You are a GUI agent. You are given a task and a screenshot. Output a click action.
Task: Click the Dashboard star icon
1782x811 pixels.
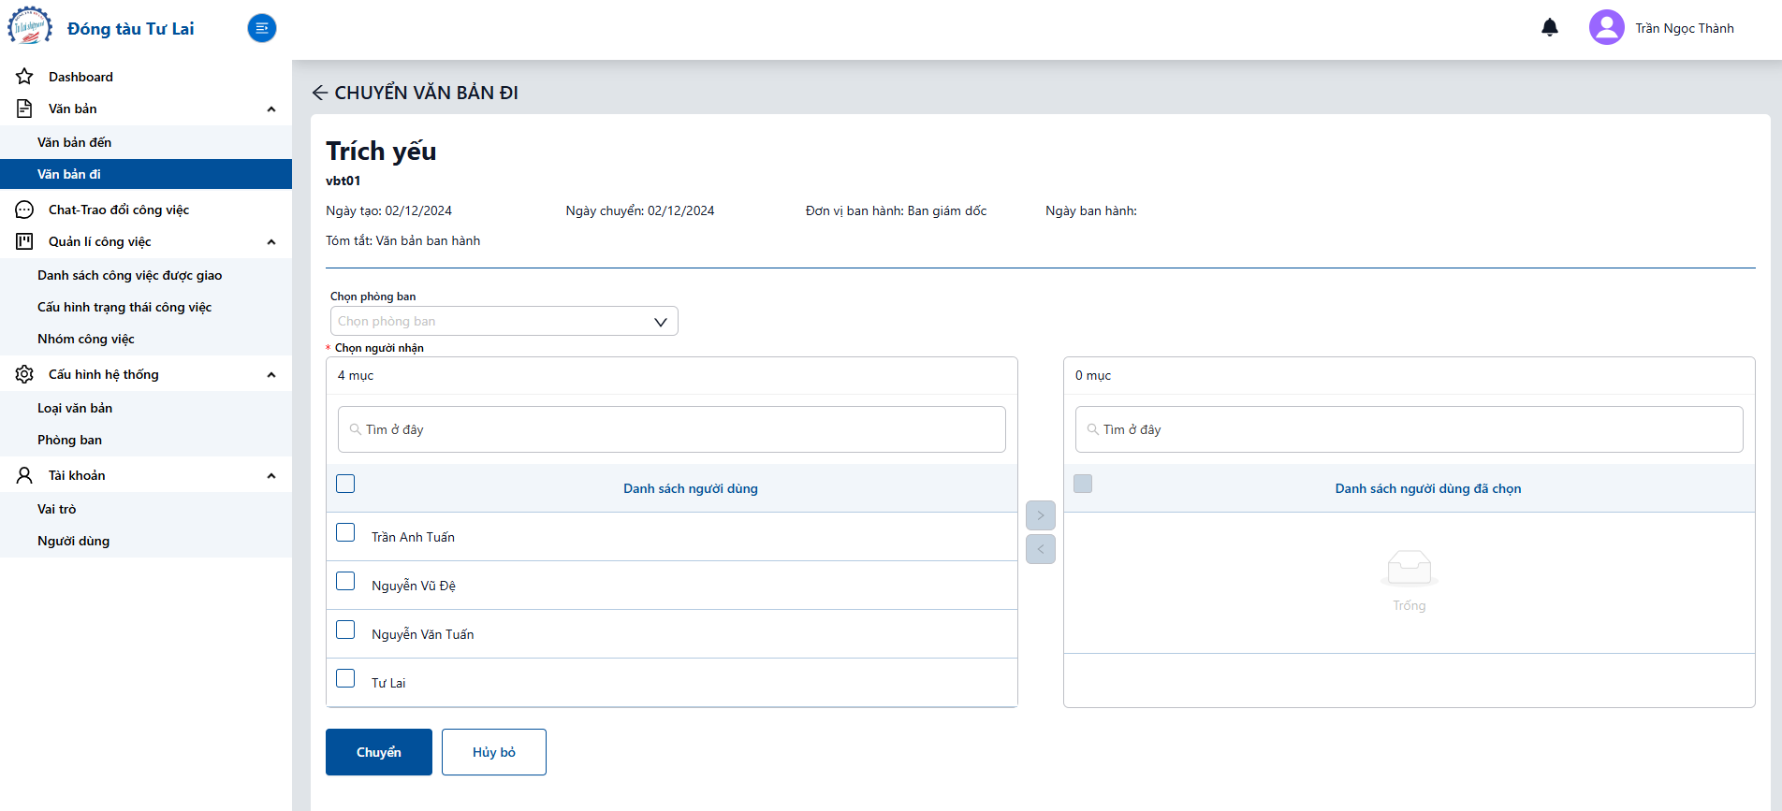click(x=24, y=77)
